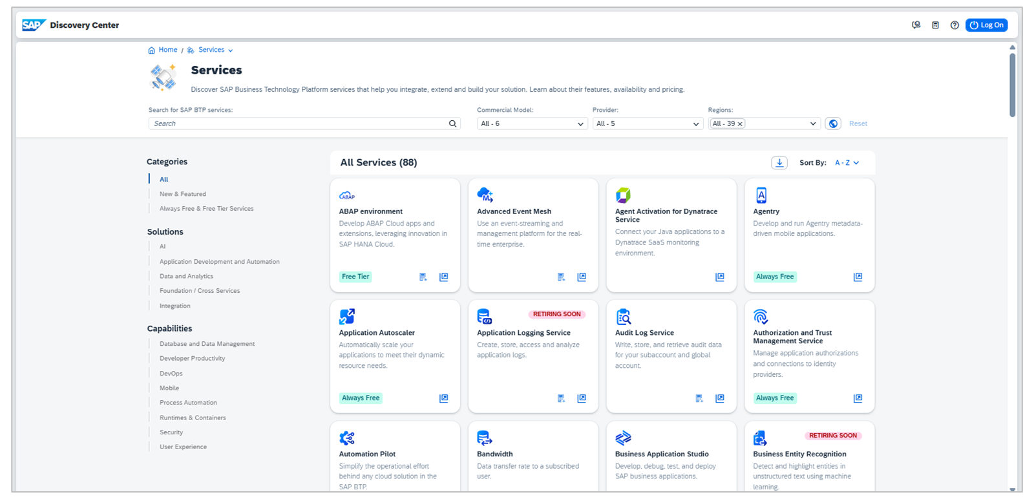The height and width of the screenshot is (499, 1034).
Task: Click the Bandwidth service logo
Action: [x=485, y=438]
